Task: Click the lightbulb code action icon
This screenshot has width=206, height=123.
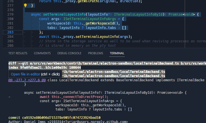Action: tap(25, 5)
